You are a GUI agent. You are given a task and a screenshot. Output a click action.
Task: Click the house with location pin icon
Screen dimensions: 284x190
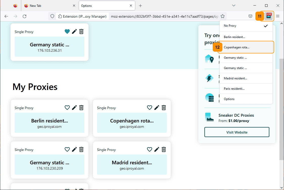pos(209,59)
